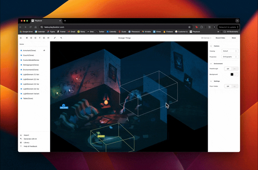Viewport: 258px width, 170px height.
Task: Open the Airtable bookmark
Action: 146,32
